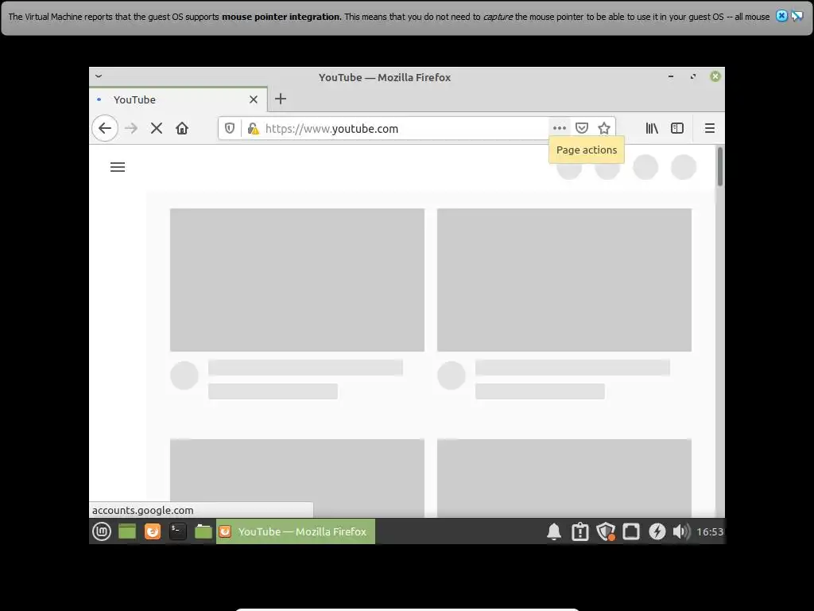
Task: Click the forward navigation arrow
Action: 131,128
